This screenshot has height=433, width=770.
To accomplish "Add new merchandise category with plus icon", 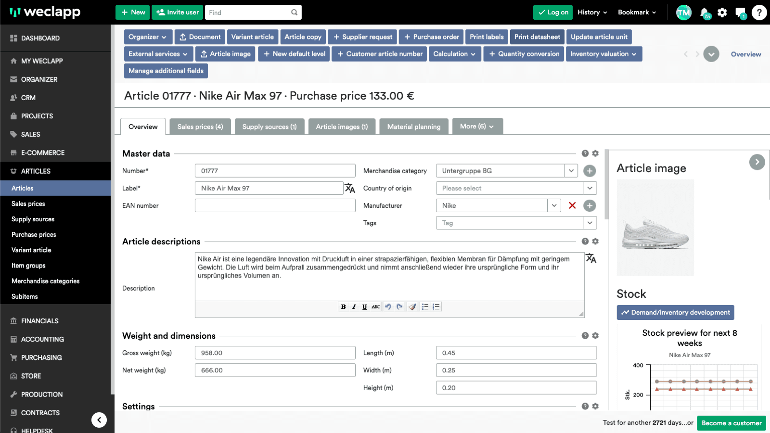I will click(590, 171).
